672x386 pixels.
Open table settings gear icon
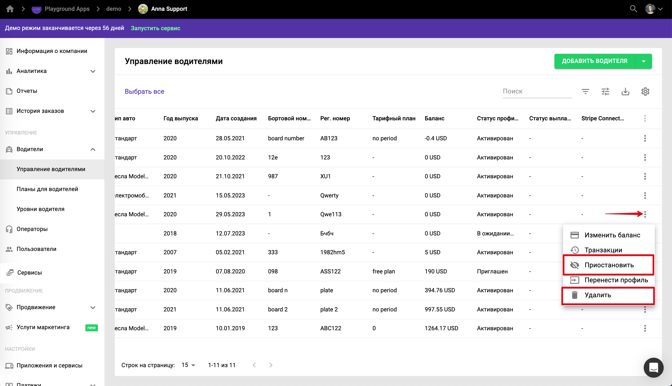tap(645, 92)
